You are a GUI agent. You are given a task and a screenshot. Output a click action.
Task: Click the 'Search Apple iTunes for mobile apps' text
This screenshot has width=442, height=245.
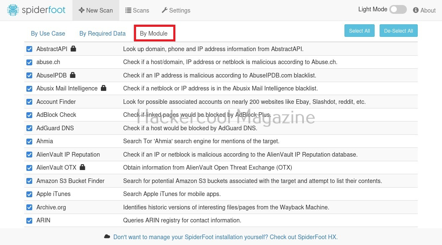click(172, 194)
